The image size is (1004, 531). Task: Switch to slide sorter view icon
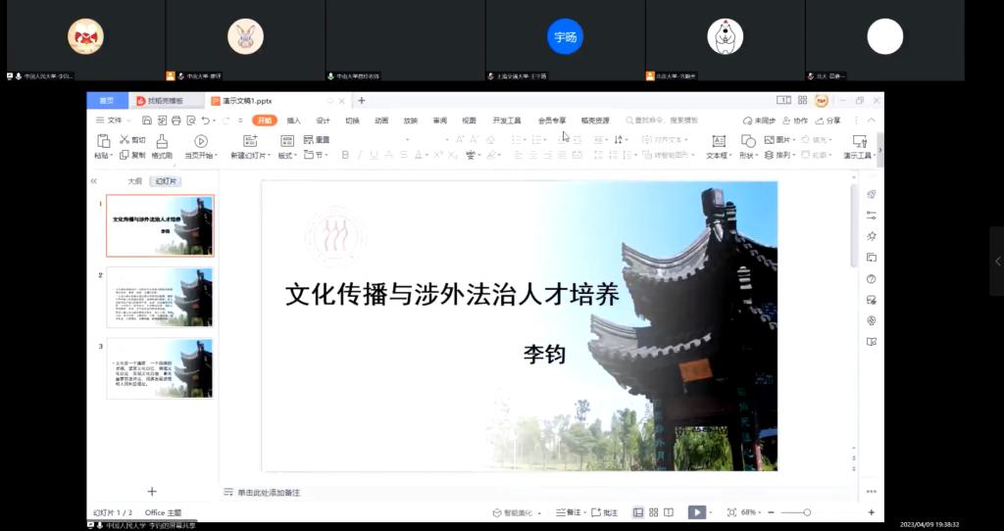(653, 512)
